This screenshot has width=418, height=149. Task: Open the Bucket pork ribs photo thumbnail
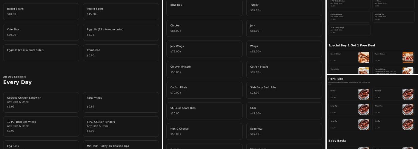pos(364,94)
